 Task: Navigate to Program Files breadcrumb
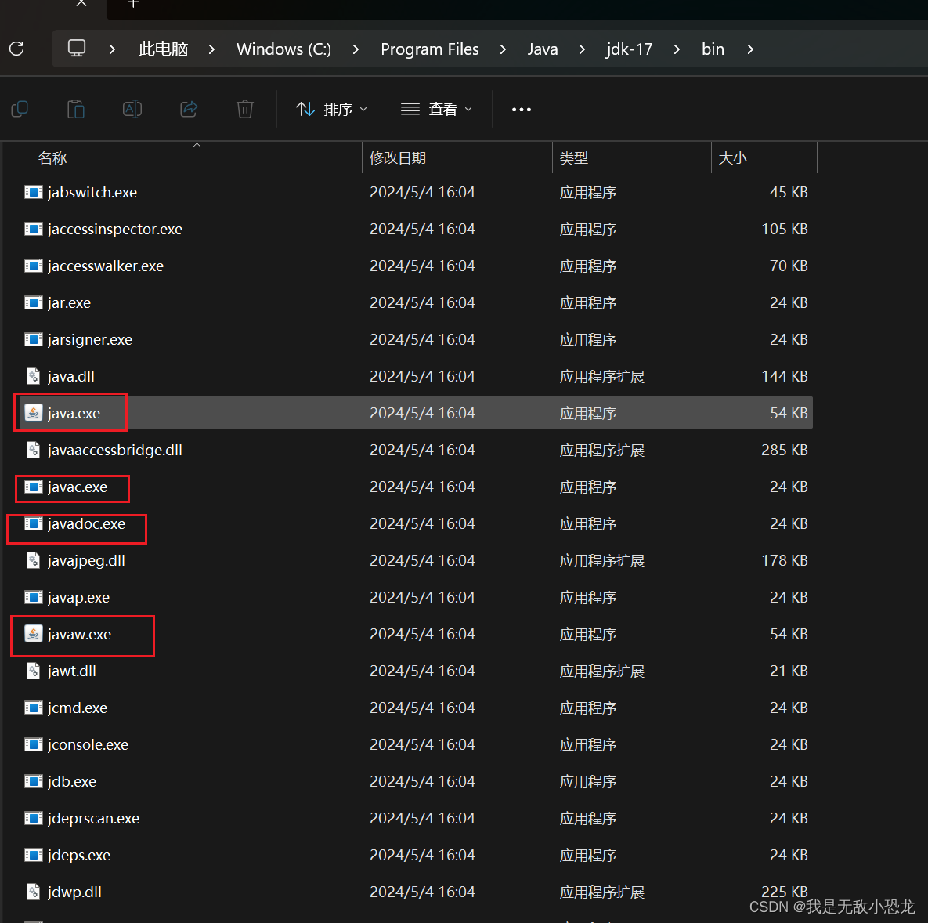click(430, 49)
